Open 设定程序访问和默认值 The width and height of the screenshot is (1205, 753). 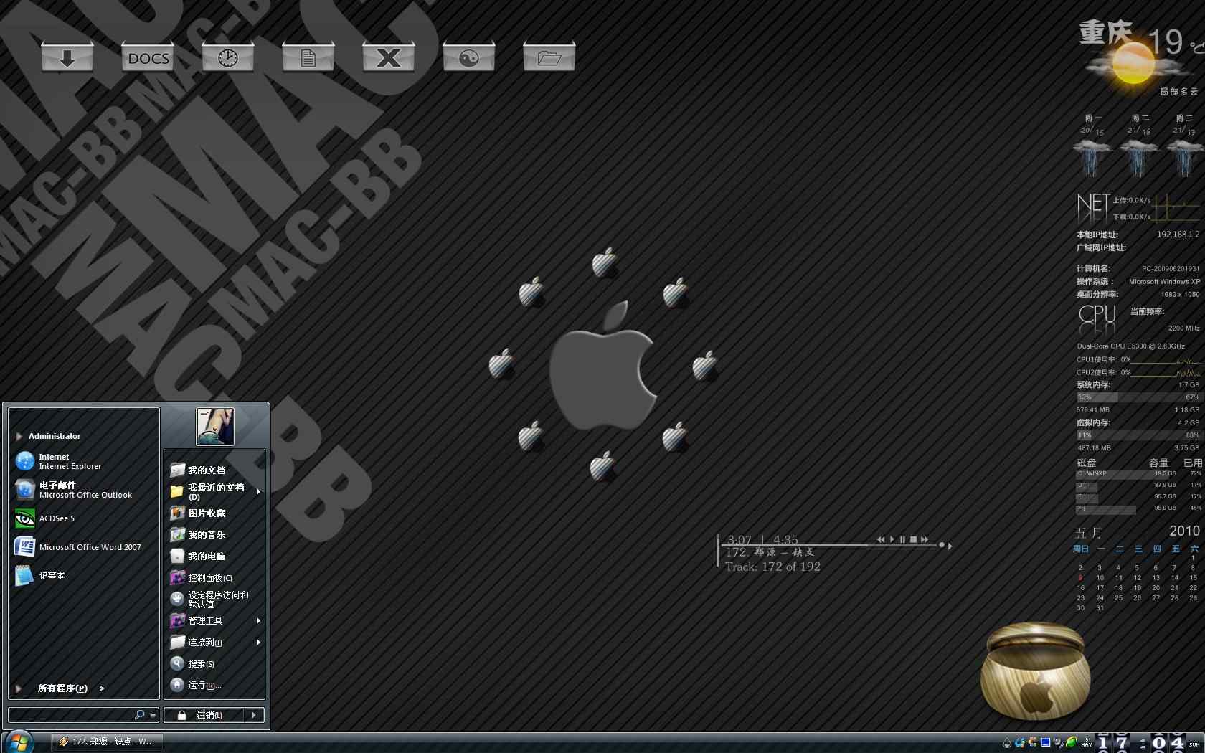coord(215,600)
